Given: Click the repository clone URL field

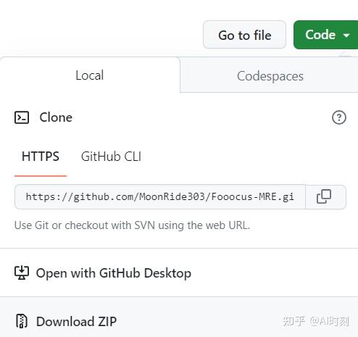Looking at the screenshot, I should coord(160,197).
